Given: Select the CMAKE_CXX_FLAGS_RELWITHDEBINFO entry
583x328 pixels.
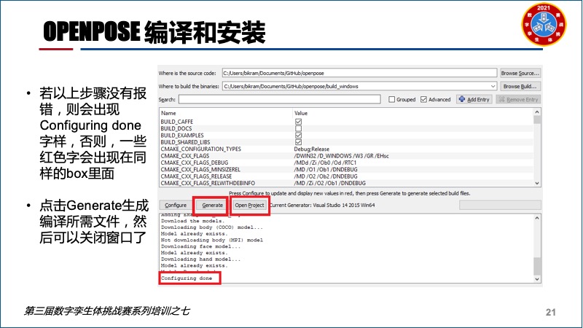Looking at the screenshot, I should pos(208,183).
